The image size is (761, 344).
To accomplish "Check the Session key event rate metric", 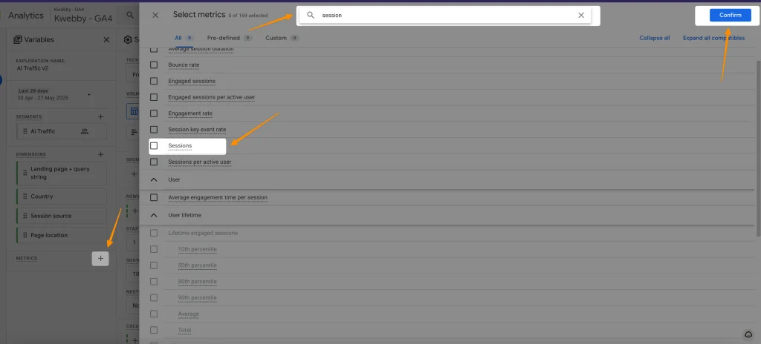I will point(154,130).
